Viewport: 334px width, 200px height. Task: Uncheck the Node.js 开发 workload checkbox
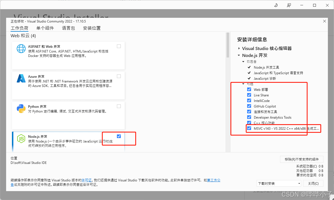click(x=119, y=136)
